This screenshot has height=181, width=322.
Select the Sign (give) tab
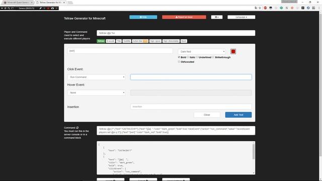tap(155, 41)
